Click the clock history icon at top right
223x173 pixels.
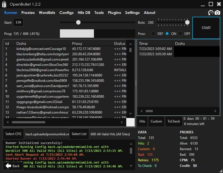(x=210, y=13)
